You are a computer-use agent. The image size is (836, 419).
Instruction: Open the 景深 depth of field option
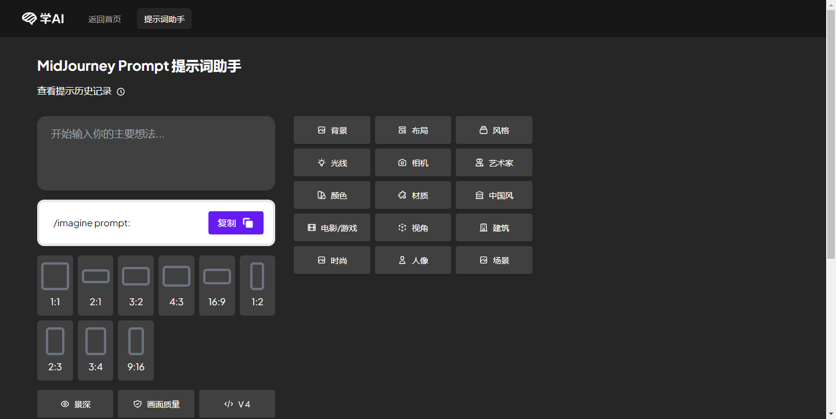click(75, 404)
